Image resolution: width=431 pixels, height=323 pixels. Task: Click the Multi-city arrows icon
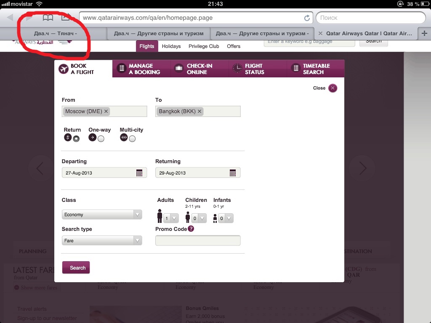(124, 138)
